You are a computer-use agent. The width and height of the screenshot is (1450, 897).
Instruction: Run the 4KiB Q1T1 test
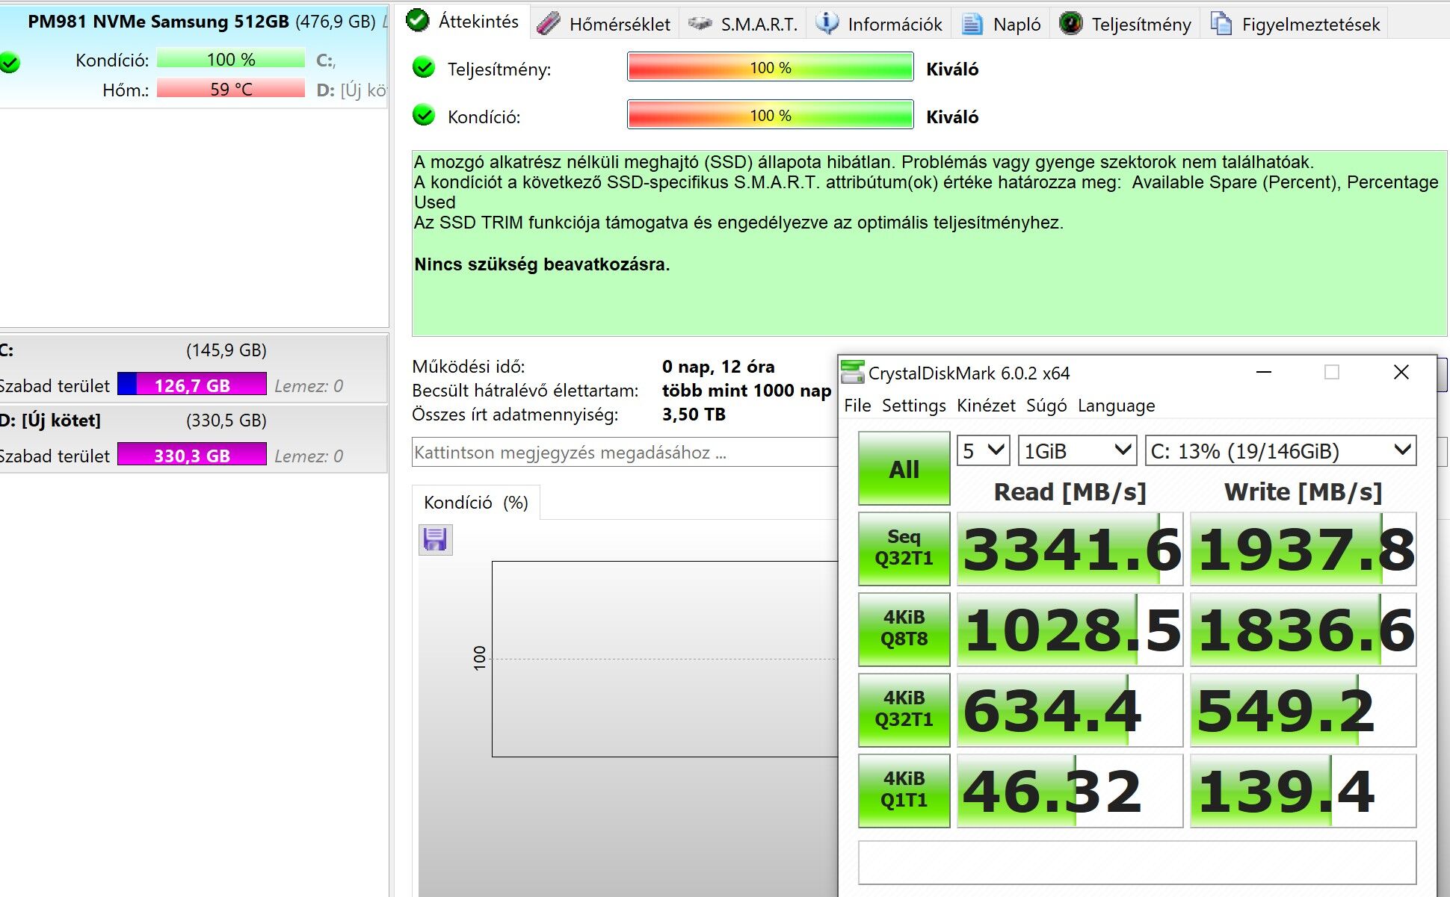tap(904, 790)
